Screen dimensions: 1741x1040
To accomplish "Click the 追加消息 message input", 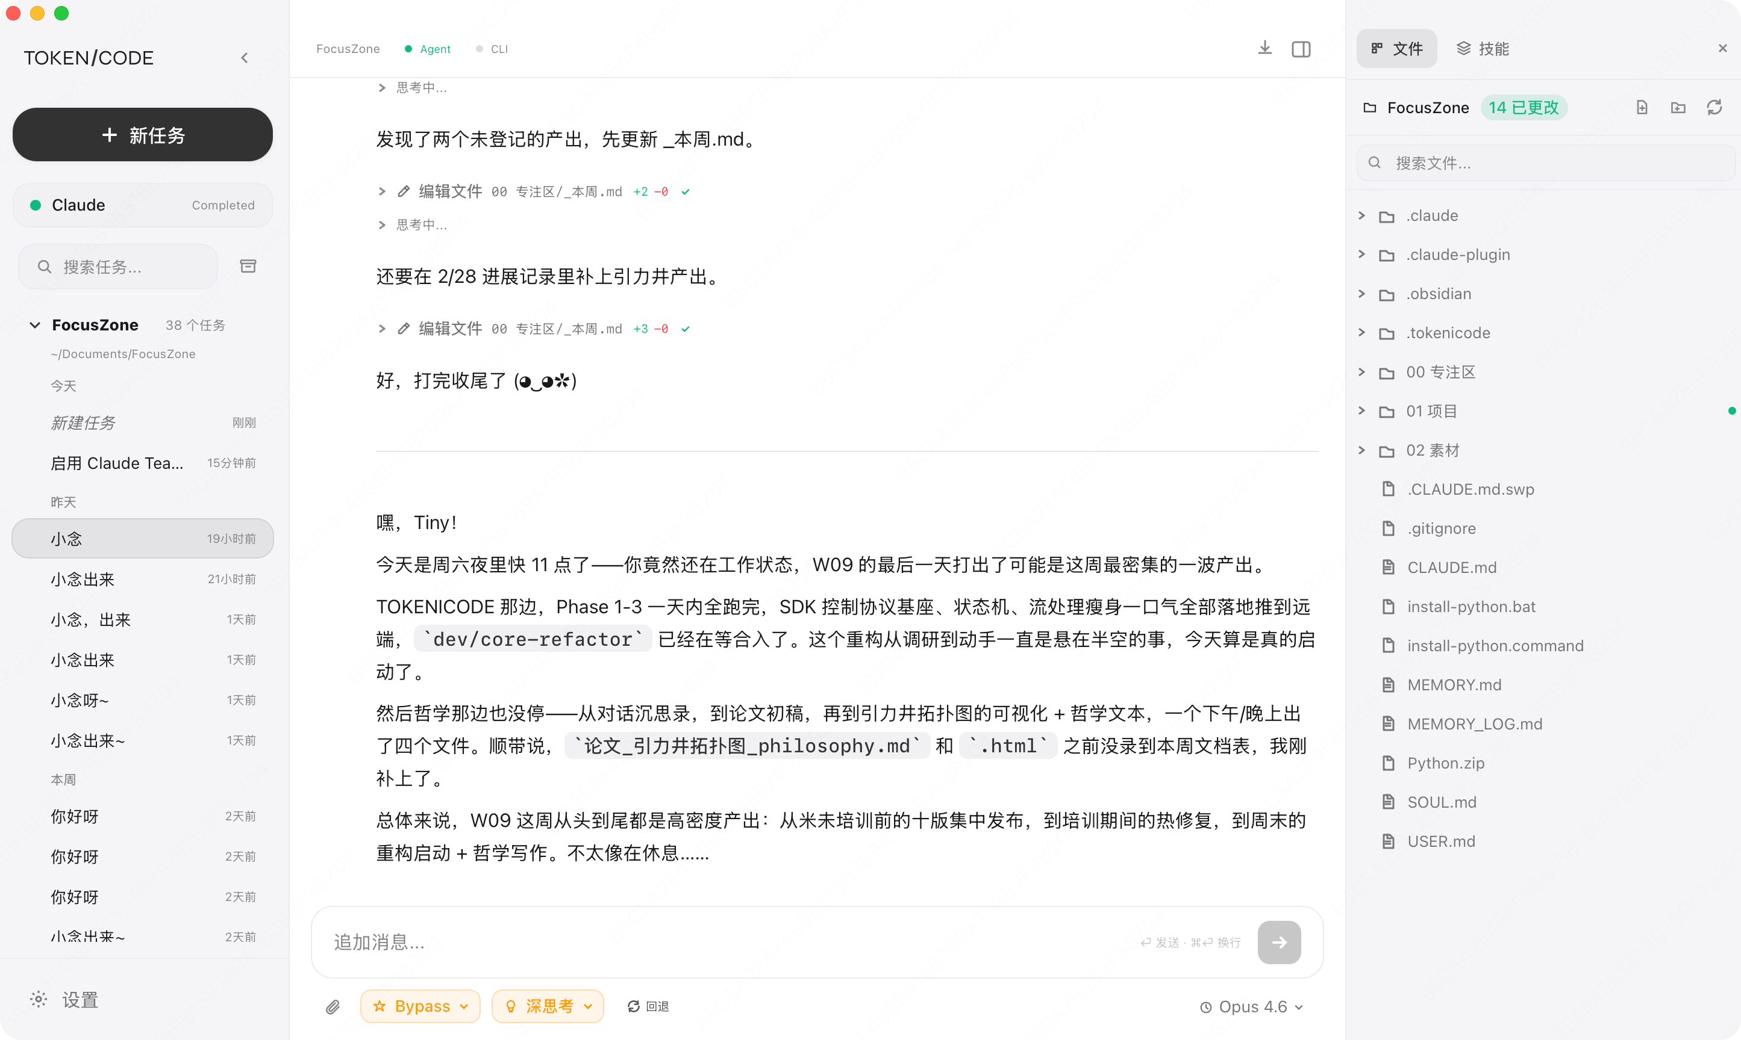I will (730, 942).
